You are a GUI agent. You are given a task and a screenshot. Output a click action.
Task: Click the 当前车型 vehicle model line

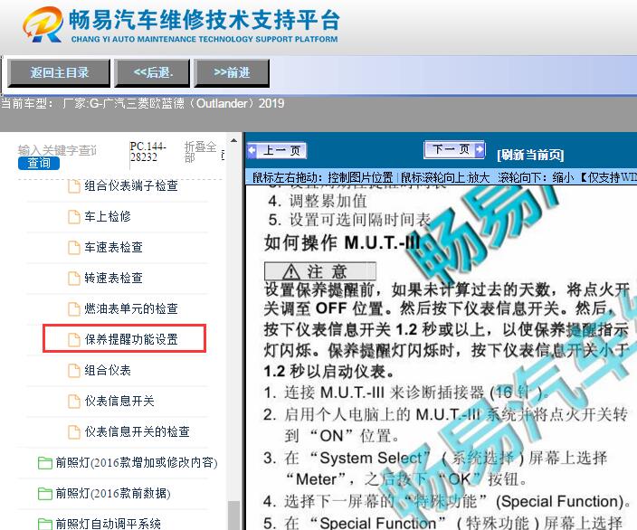[142, 104]
